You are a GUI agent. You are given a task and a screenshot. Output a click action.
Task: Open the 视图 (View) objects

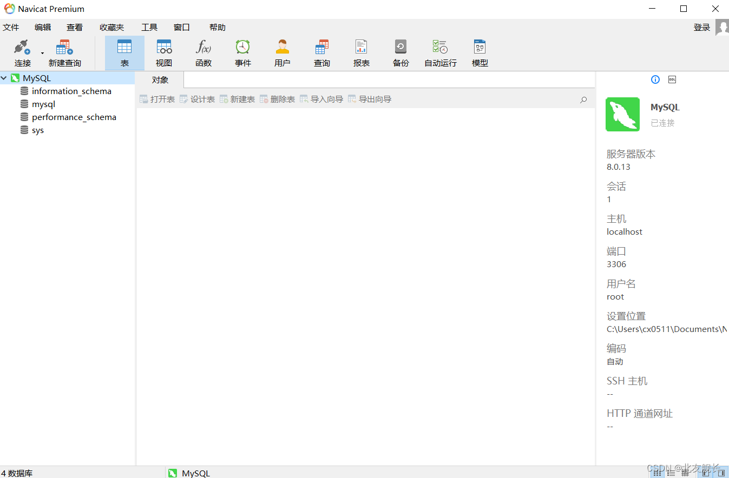coord(164,53)
